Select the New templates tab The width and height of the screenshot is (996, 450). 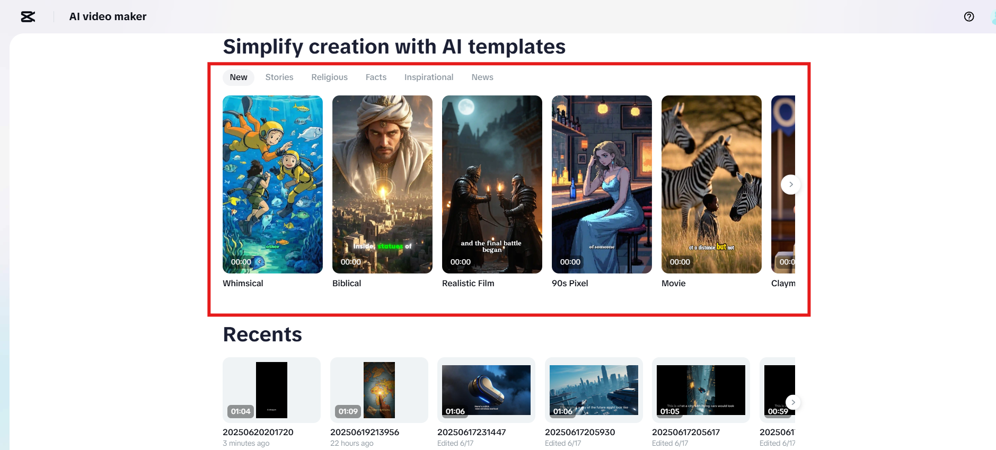[x=239, y=77]
